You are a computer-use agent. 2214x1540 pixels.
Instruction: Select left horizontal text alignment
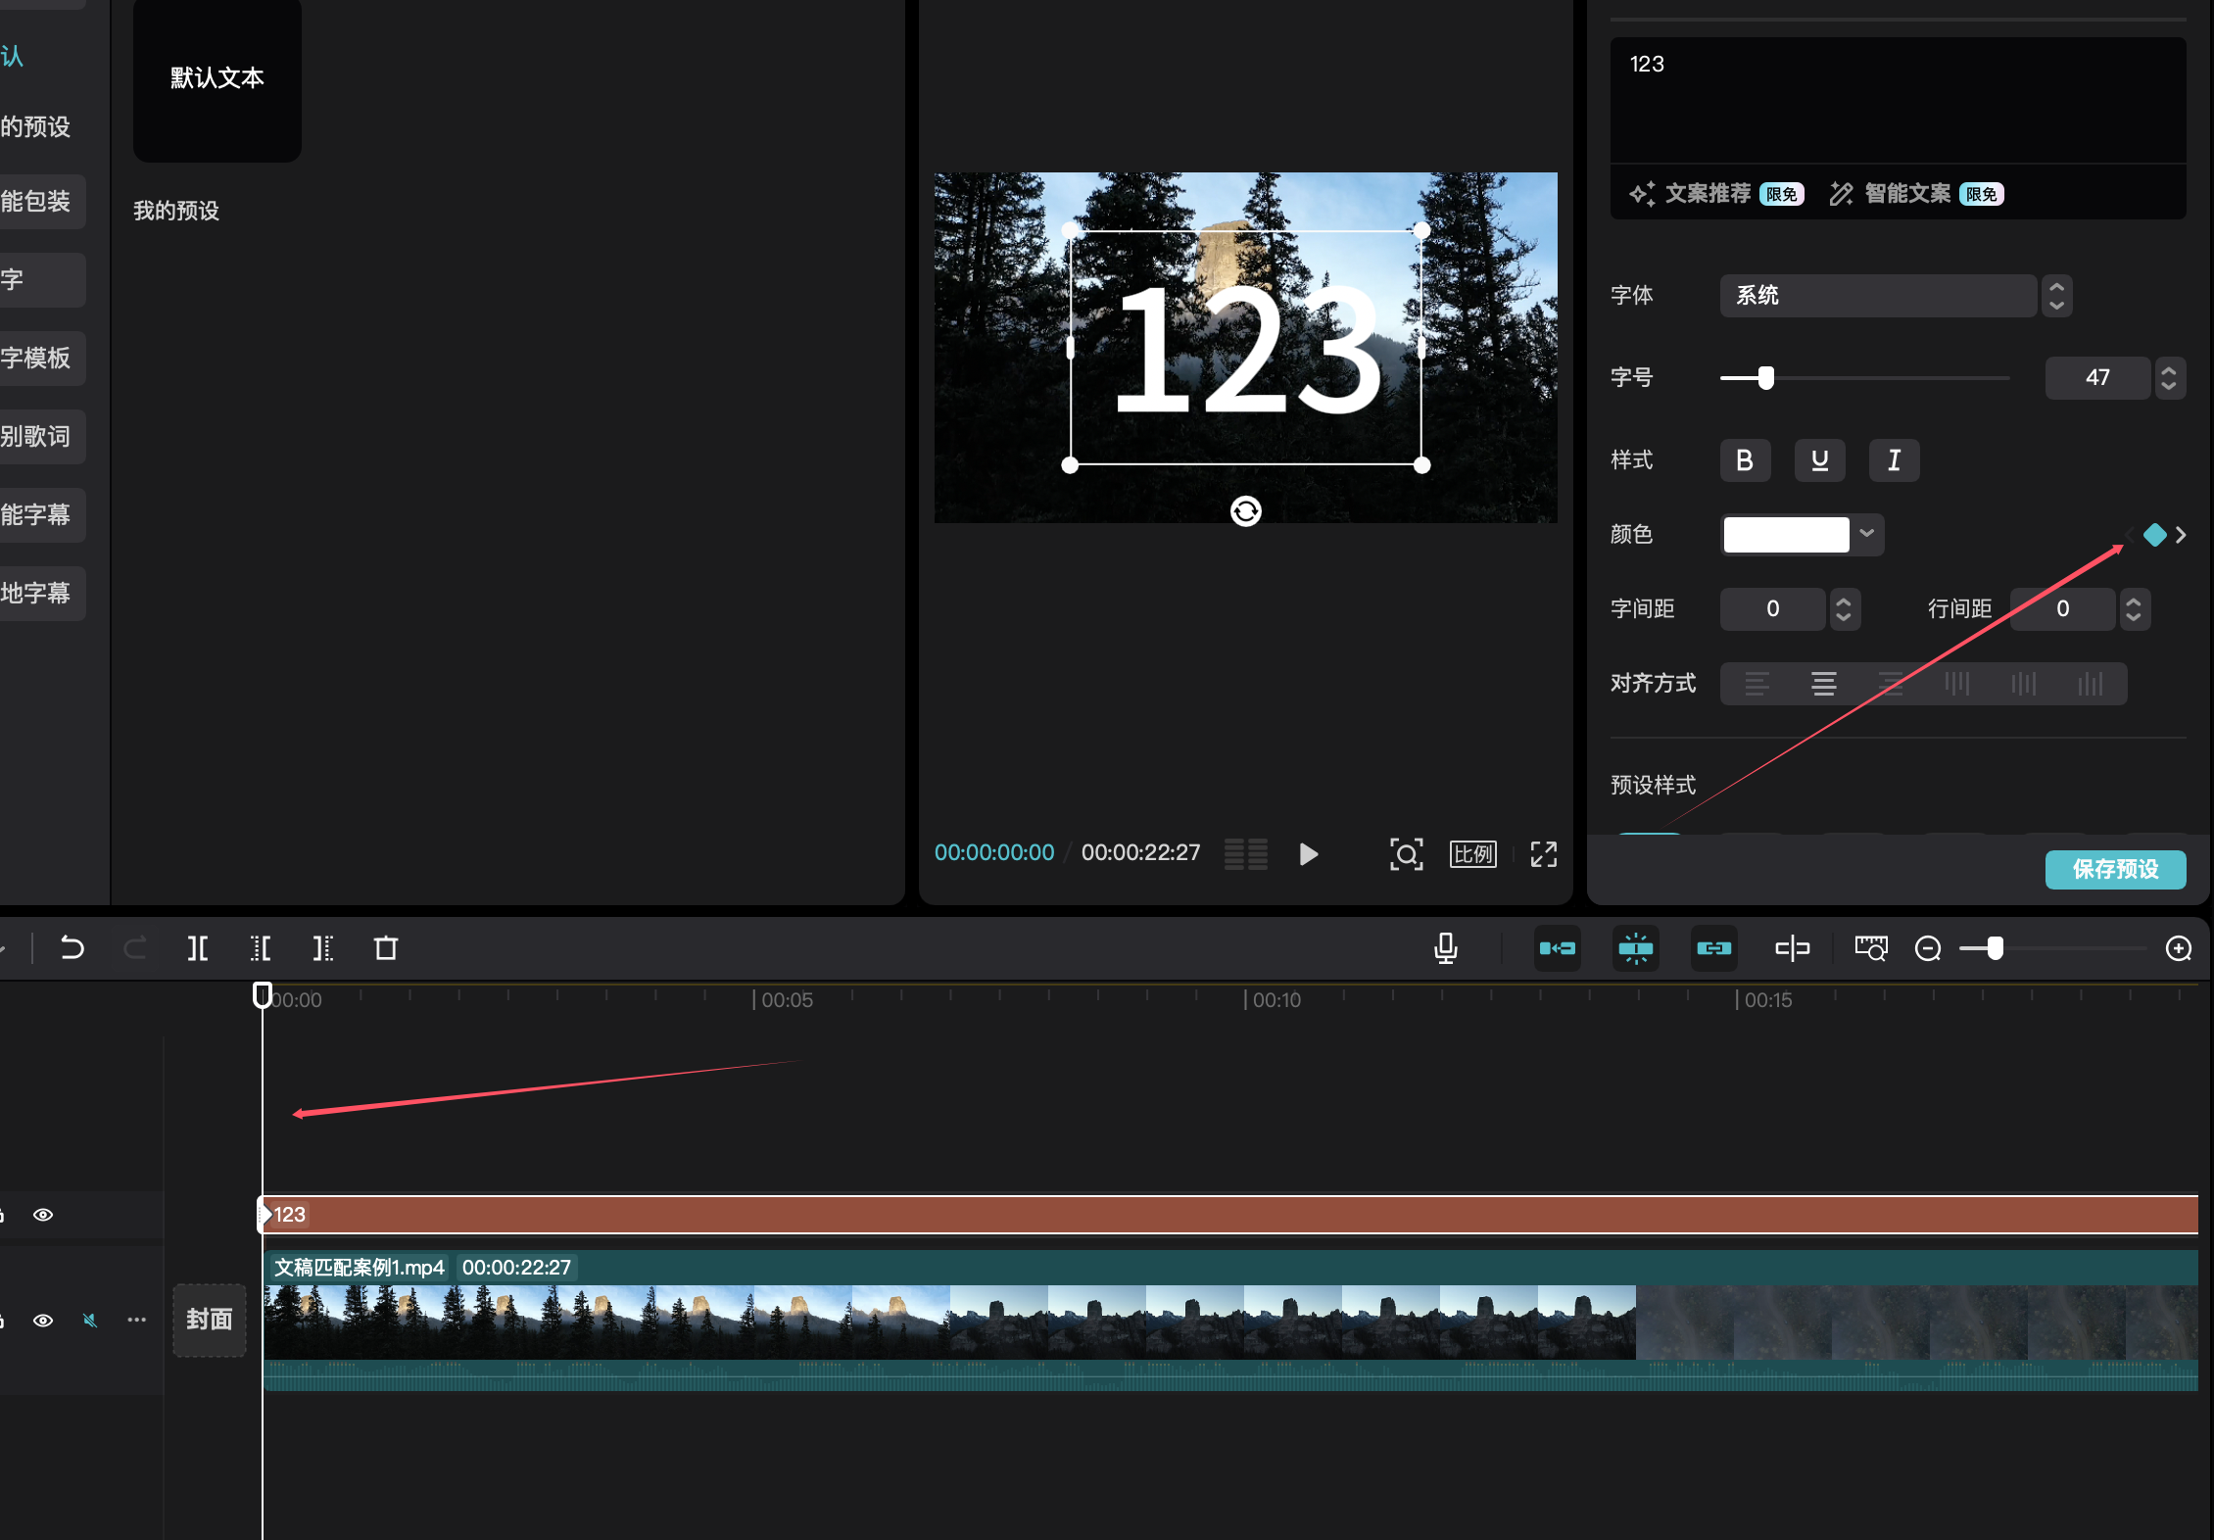(x=1757, y=684)
